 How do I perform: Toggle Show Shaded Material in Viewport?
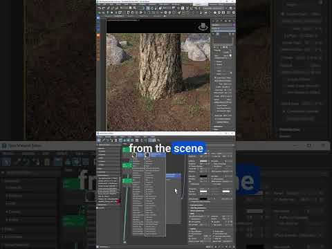pyautogui.click(x=129, y=140)
